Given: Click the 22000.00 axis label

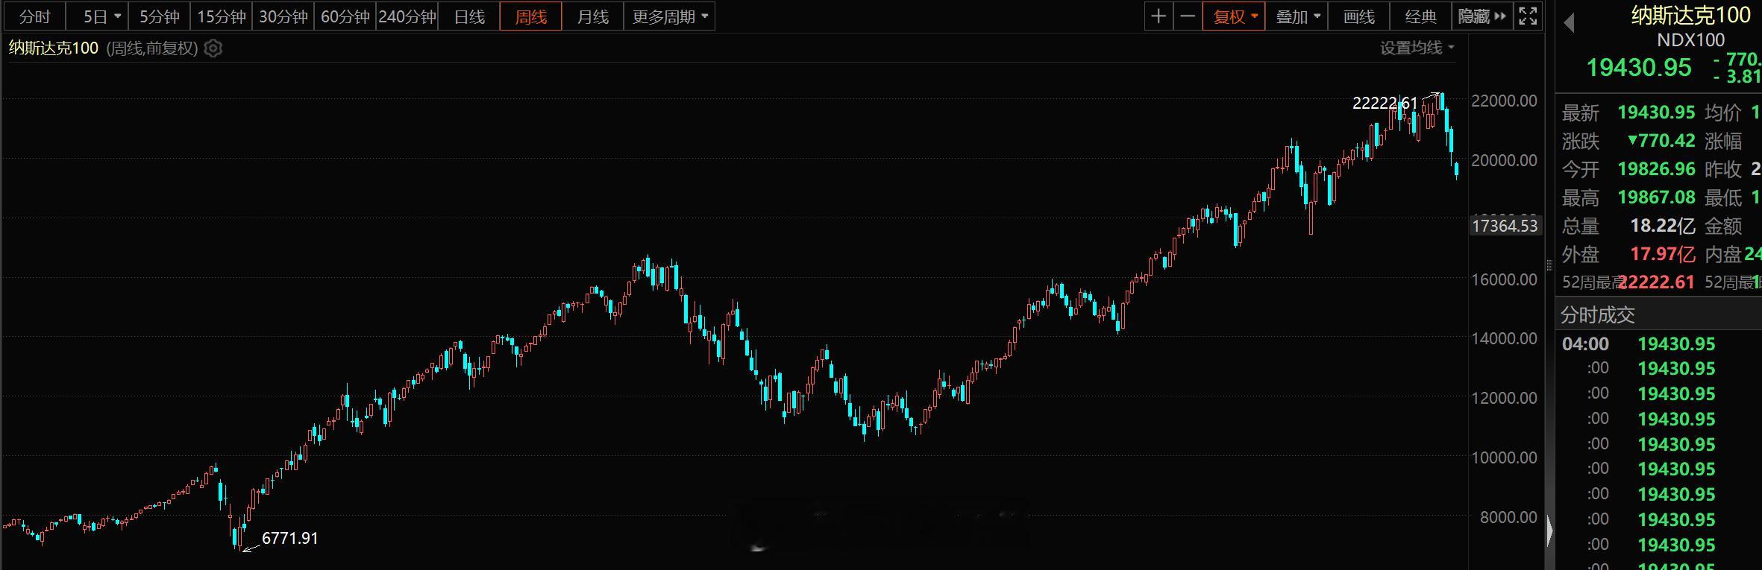Looking at the screenshot, I should point(1504,101).
